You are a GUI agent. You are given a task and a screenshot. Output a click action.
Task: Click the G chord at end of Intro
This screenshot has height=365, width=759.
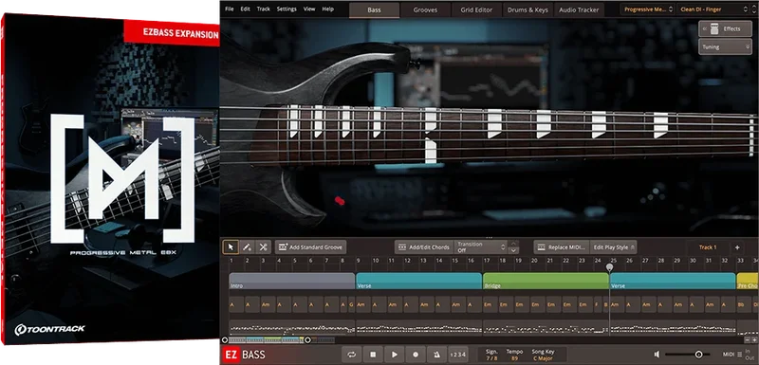coord(351,304)
